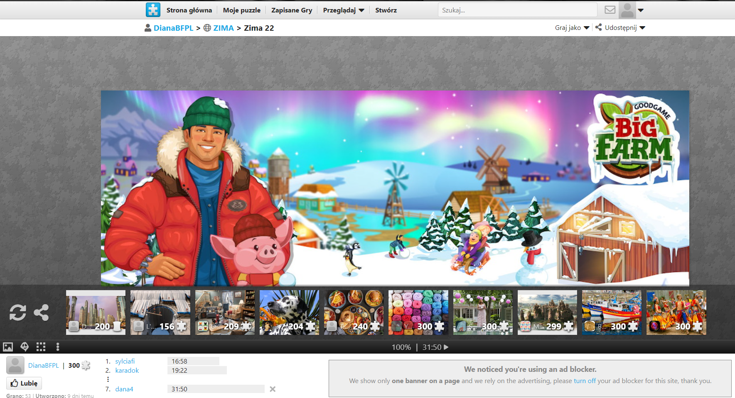Open the three-dot more options menu
This screenshot has height=398, width=735.
[58, 347]
